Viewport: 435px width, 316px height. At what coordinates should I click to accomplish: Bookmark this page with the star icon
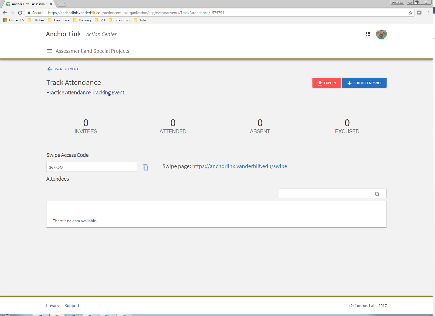[x=410, y=13]
